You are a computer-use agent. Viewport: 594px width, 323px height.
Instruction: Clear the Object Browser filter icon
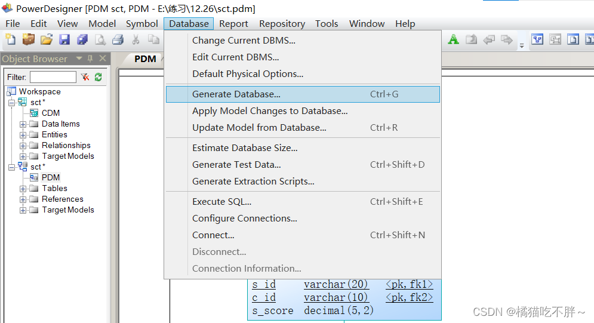click(85, 77)
